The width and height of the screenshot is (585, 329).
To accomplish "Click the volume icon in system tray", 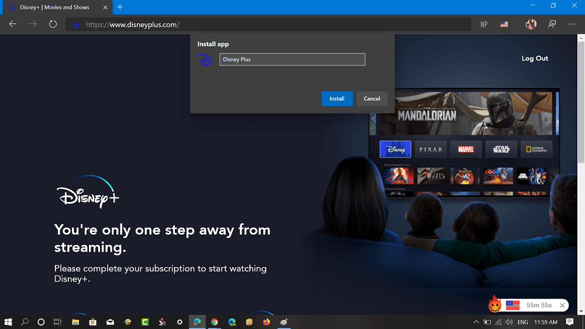I will (x=509, y=322).
